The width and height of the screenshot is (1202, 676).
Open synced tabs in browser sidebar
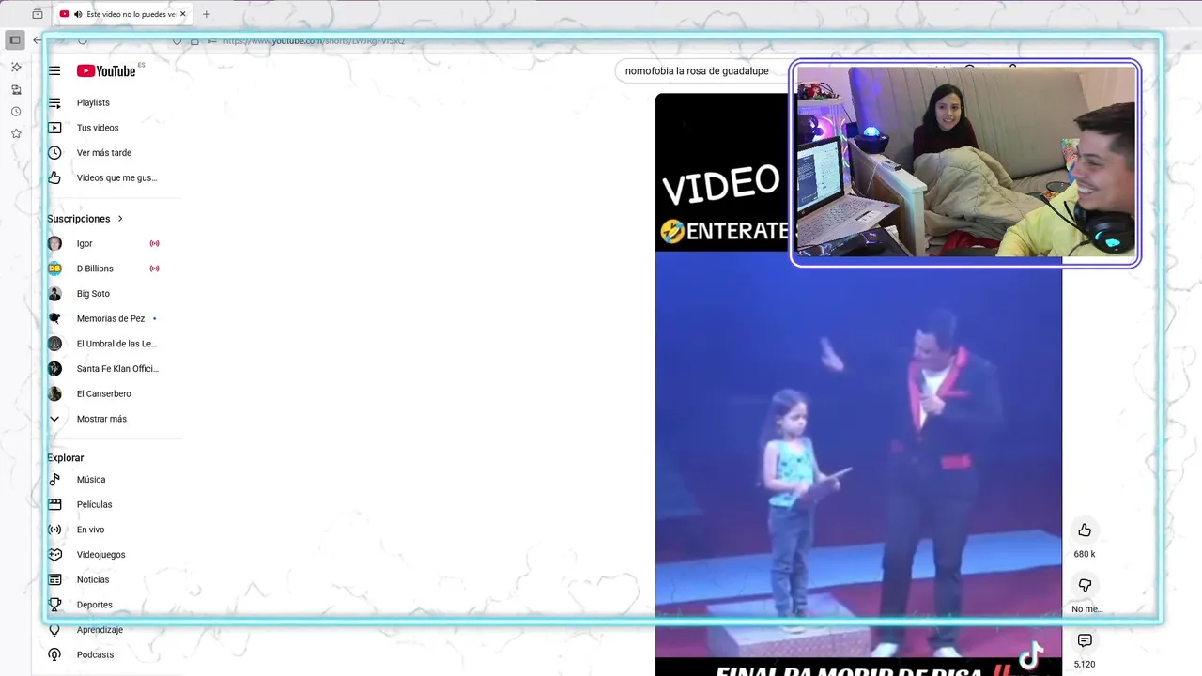(16, 89)
